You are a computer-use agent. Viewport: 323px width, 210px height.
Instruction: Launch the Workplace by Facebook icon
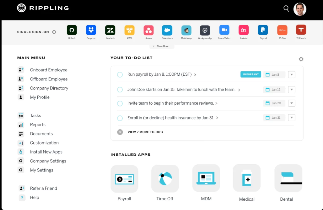click(x=205, y=30)
